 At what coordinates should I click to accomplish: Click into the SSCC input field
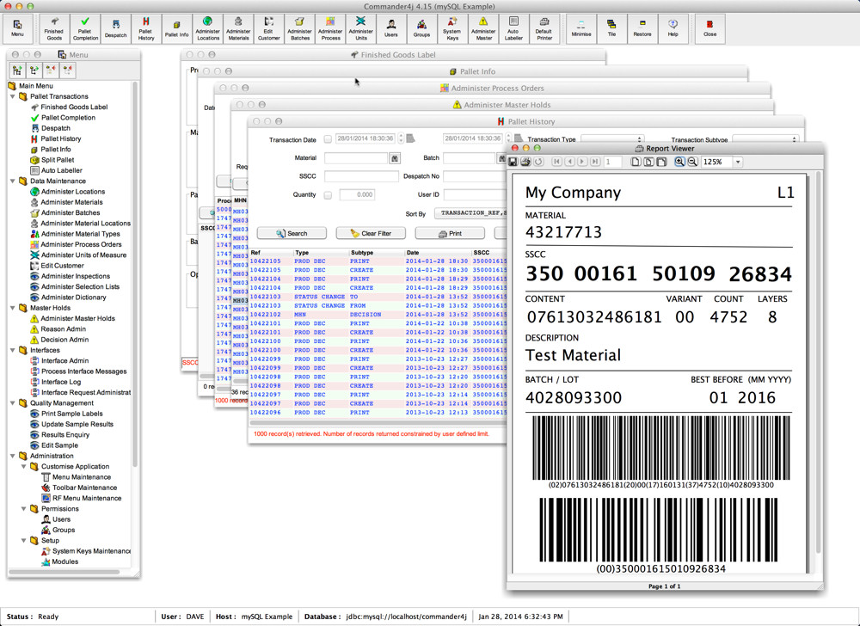[361, 176]
